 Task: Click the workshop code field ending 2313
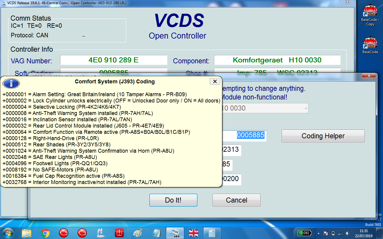pyautogui.click(x=231, y=150)
